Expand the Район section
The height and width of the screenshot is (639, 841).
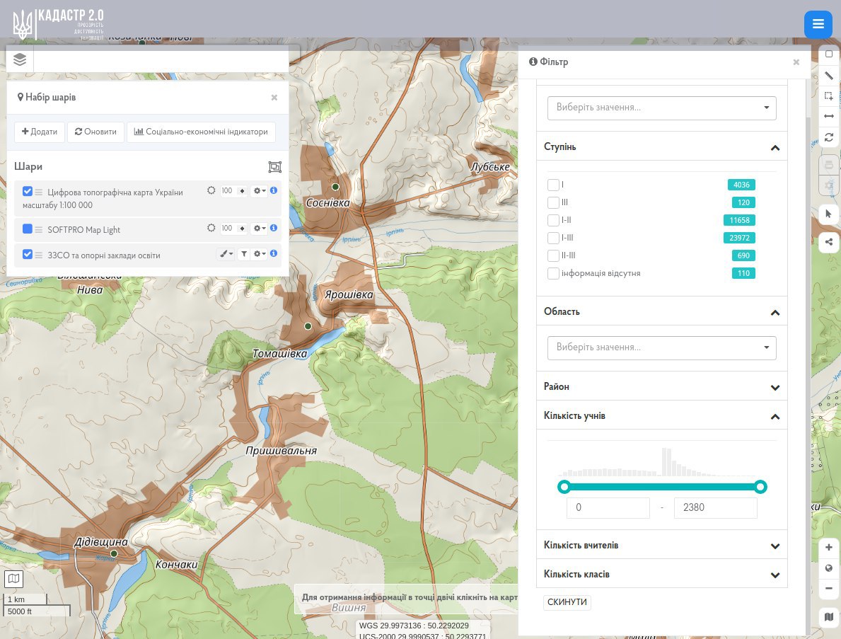point(775,387)
